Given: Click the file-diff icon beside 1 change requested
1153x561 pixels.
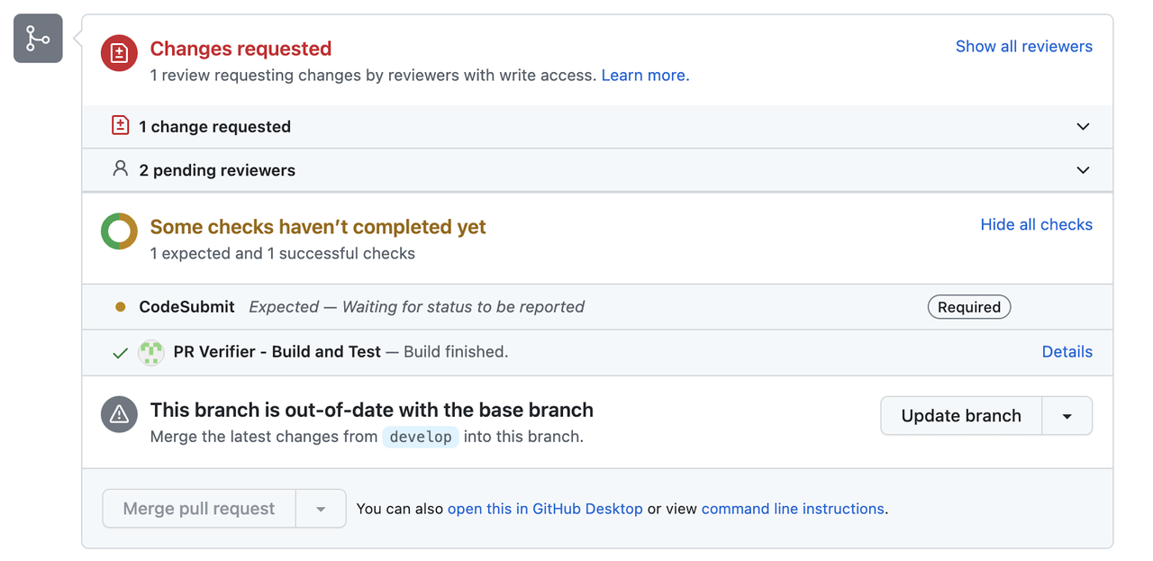Looking at the screenshot, I should [x=120, y=126].
